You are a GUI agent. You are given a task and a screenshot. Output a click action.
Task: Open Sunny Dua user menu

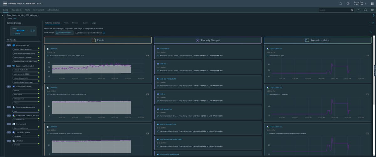[360, 3]
